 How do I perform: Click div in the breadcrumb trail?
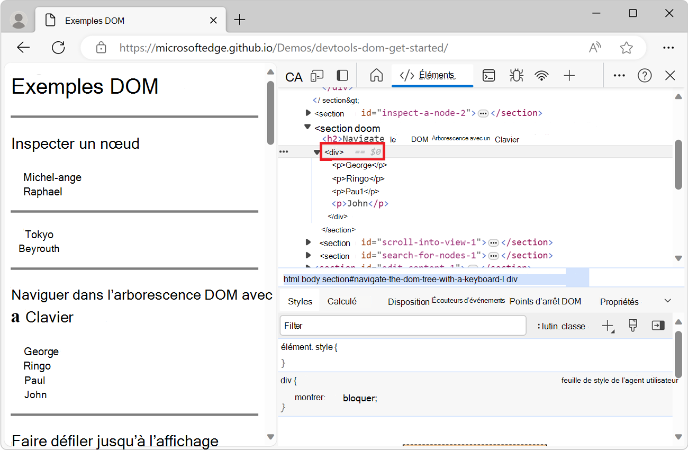pyautogui.click(x=512, y=279)
